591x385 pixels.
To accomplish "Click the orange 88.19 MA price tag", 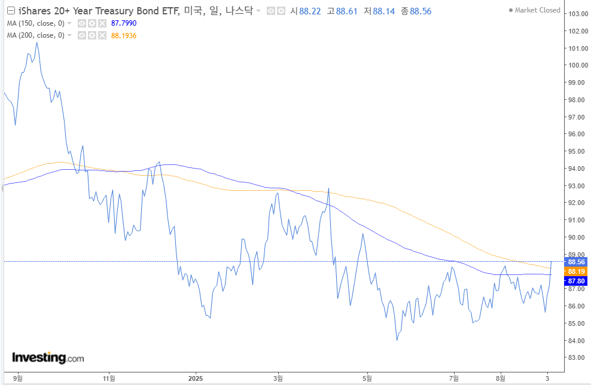I will (576, 271).
